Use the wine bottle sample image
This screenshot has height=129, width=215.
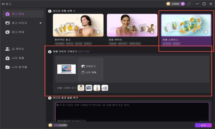click(x=97, y=88)
